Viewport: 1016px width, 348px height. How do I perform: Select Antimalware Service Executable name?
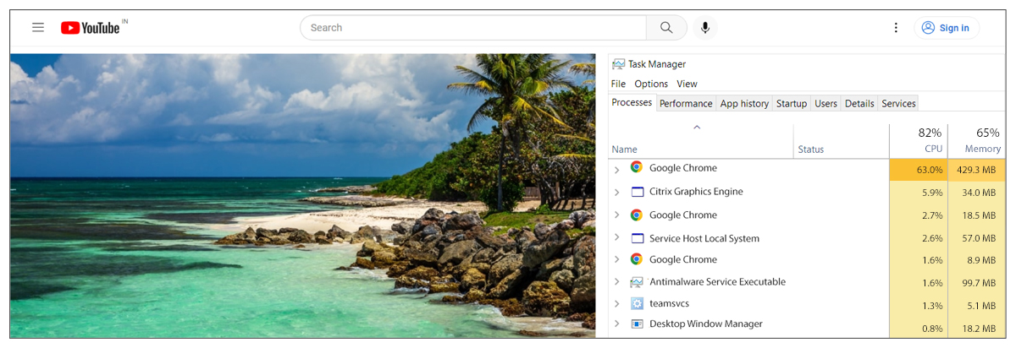pyautogui.click(x=717, y=282)
